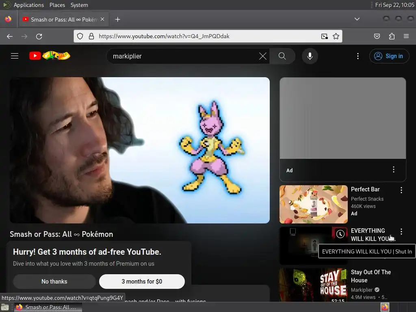The height and width of the screenshot is (312, 416).
Task: Open the Places menu
Action: coord(57,5)
